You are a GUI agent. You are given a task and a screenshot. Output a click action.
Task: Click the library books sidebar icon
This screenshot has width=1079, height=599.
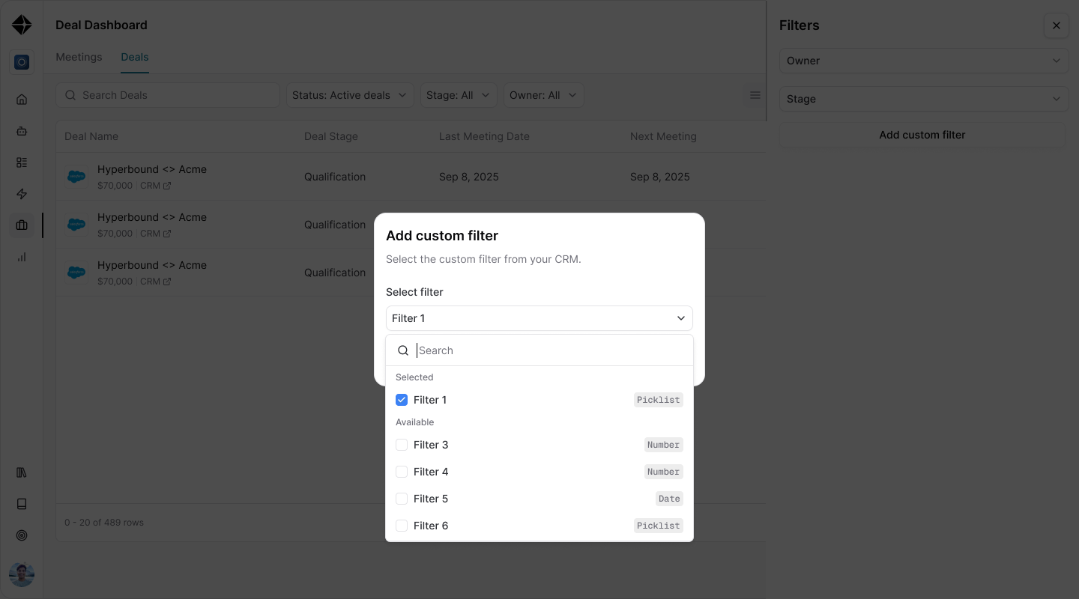pos(22,472)
